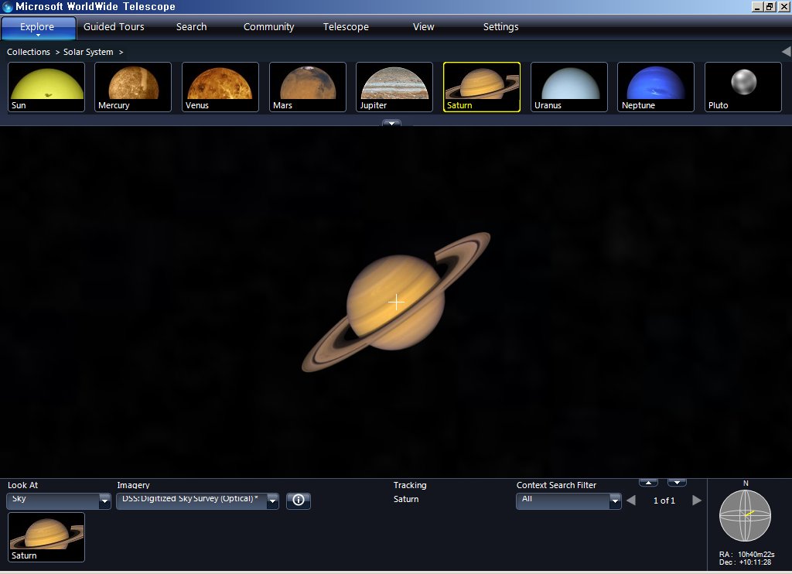Select the Saturn thumbnail in context results
Viewport: 792px width, 574px height.
pos(46,537)
